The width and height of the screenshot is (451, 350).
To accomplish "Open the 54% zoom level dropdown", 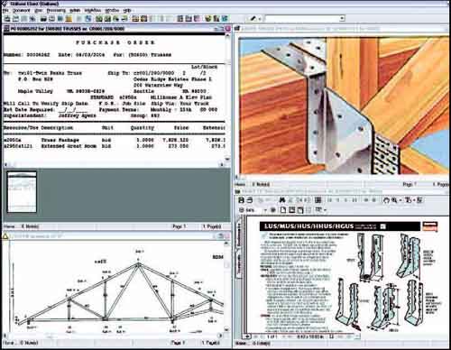I will click(265, 210).
